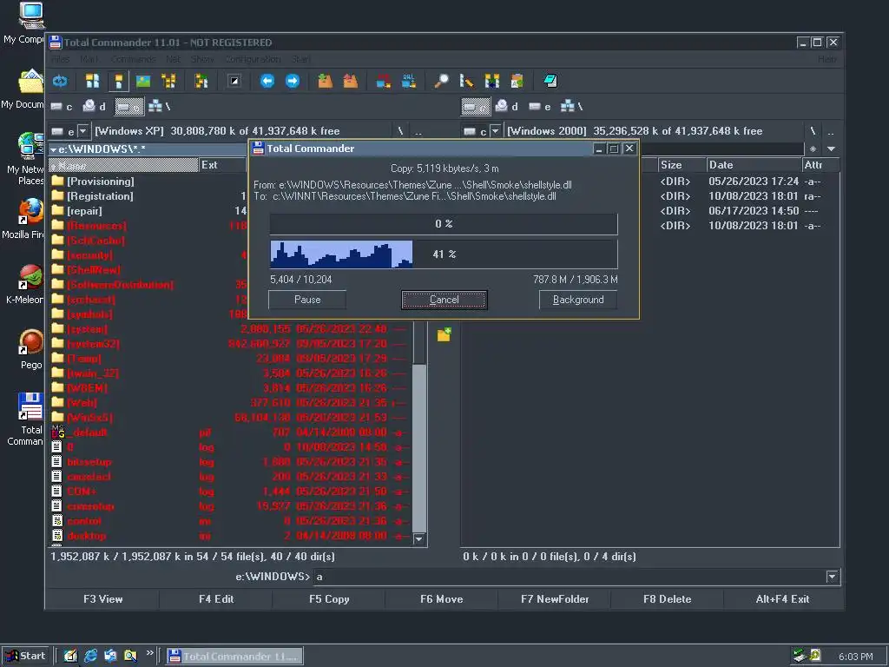Switch to brief file names view
The height and width of the screenshot is (667, 889).
click(92, 81)
